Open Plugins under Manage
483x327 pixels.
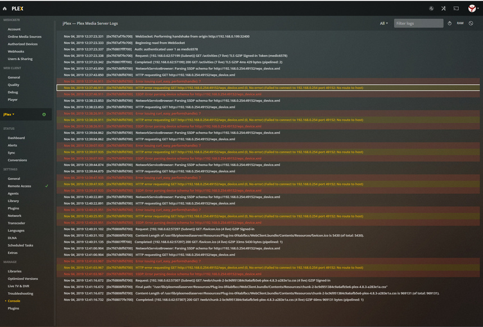click(13, 308)
